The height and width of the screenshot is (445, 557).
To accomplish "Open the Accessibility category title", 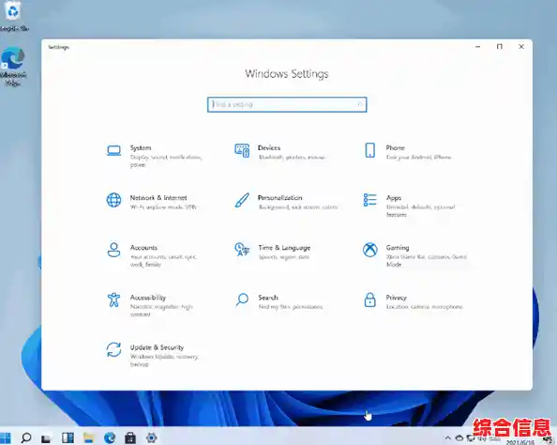I will tap(148, 298).
